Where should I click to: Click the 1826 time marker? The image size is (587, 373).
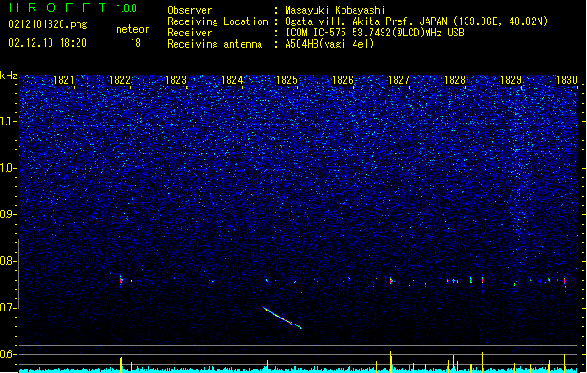[342, 80]
